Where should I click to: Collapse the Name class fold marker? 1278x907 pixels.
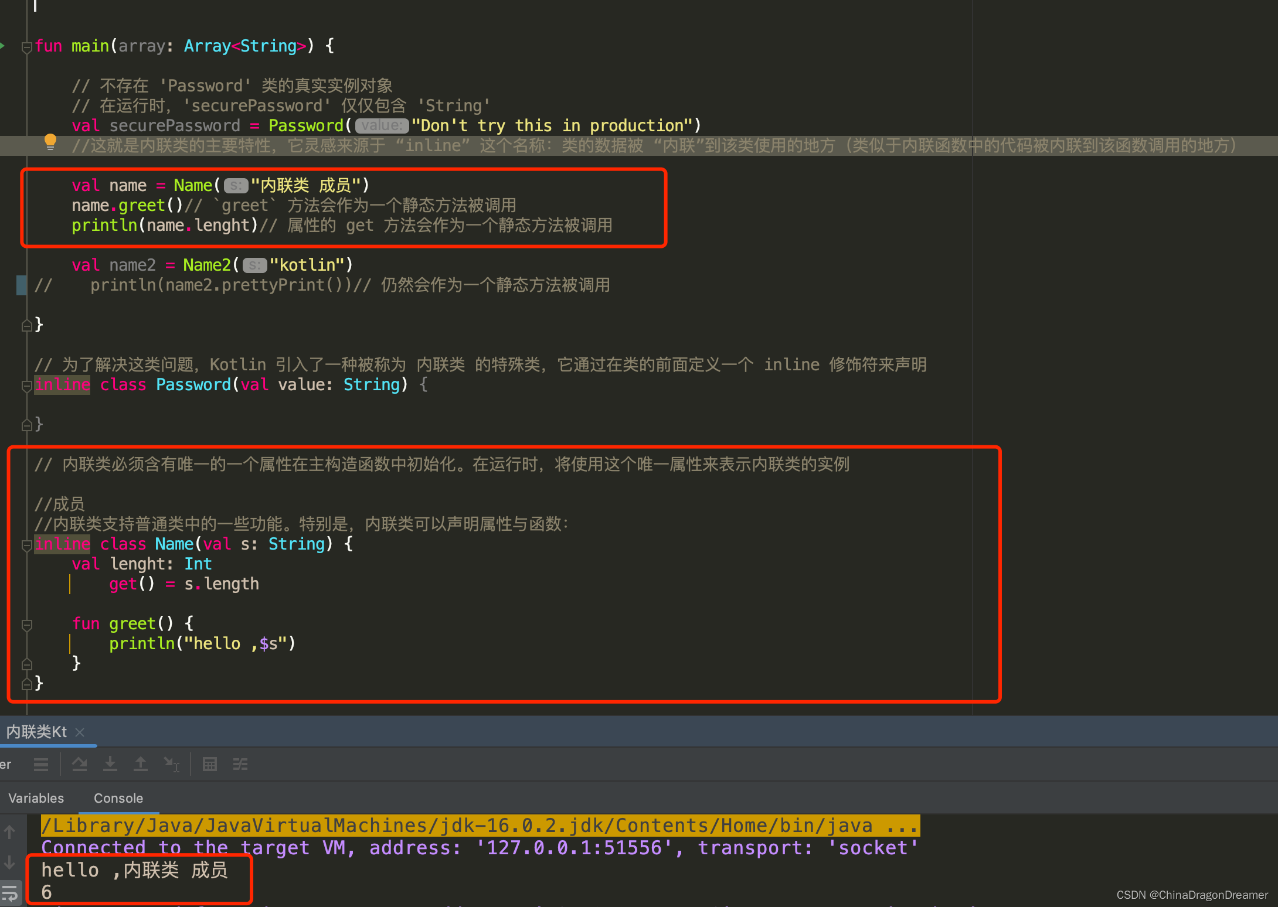(26, 545)
